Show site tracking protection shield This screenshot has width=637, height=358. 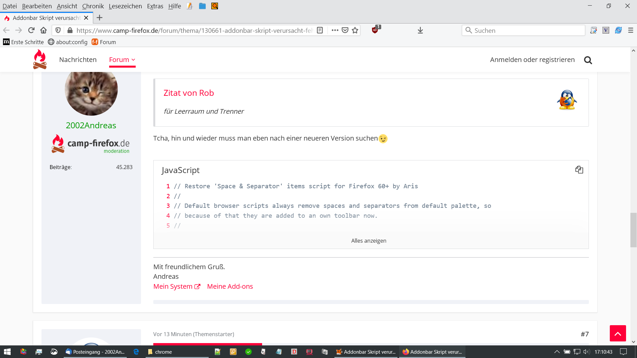coord(58,30)
